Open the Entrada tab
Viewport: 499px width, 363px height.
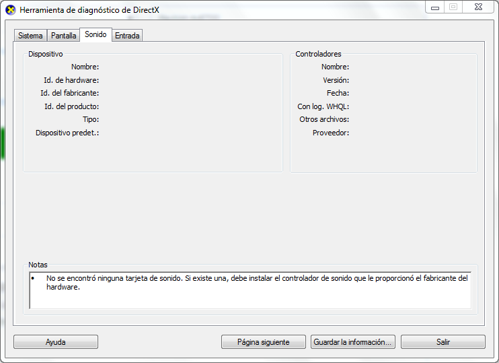[x=127, y=36]
